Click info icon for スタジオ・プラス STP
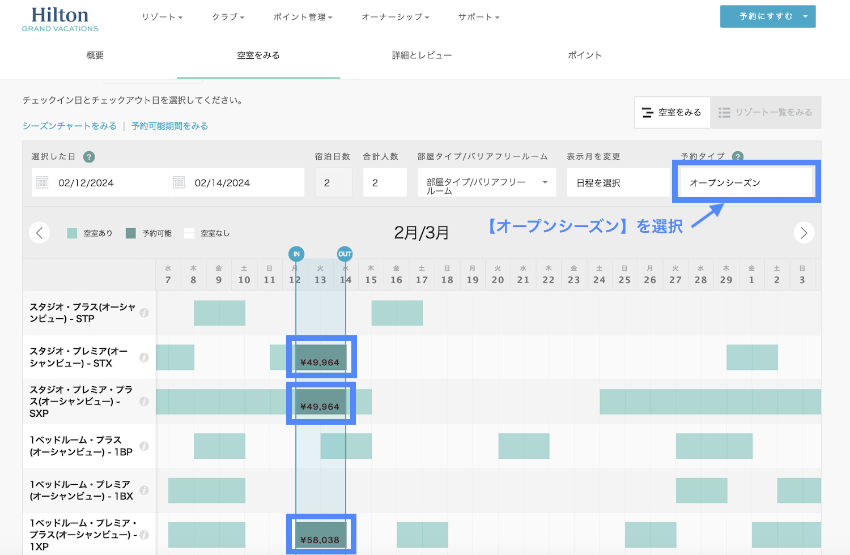The height and width of the screenshot is (555, 850). (x=144, y=313)
